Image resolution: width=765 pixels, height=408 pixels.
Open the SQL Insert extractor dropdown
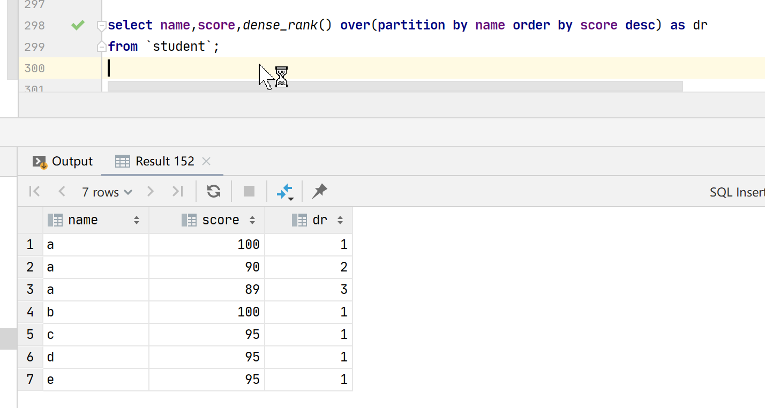coord(737,192)
